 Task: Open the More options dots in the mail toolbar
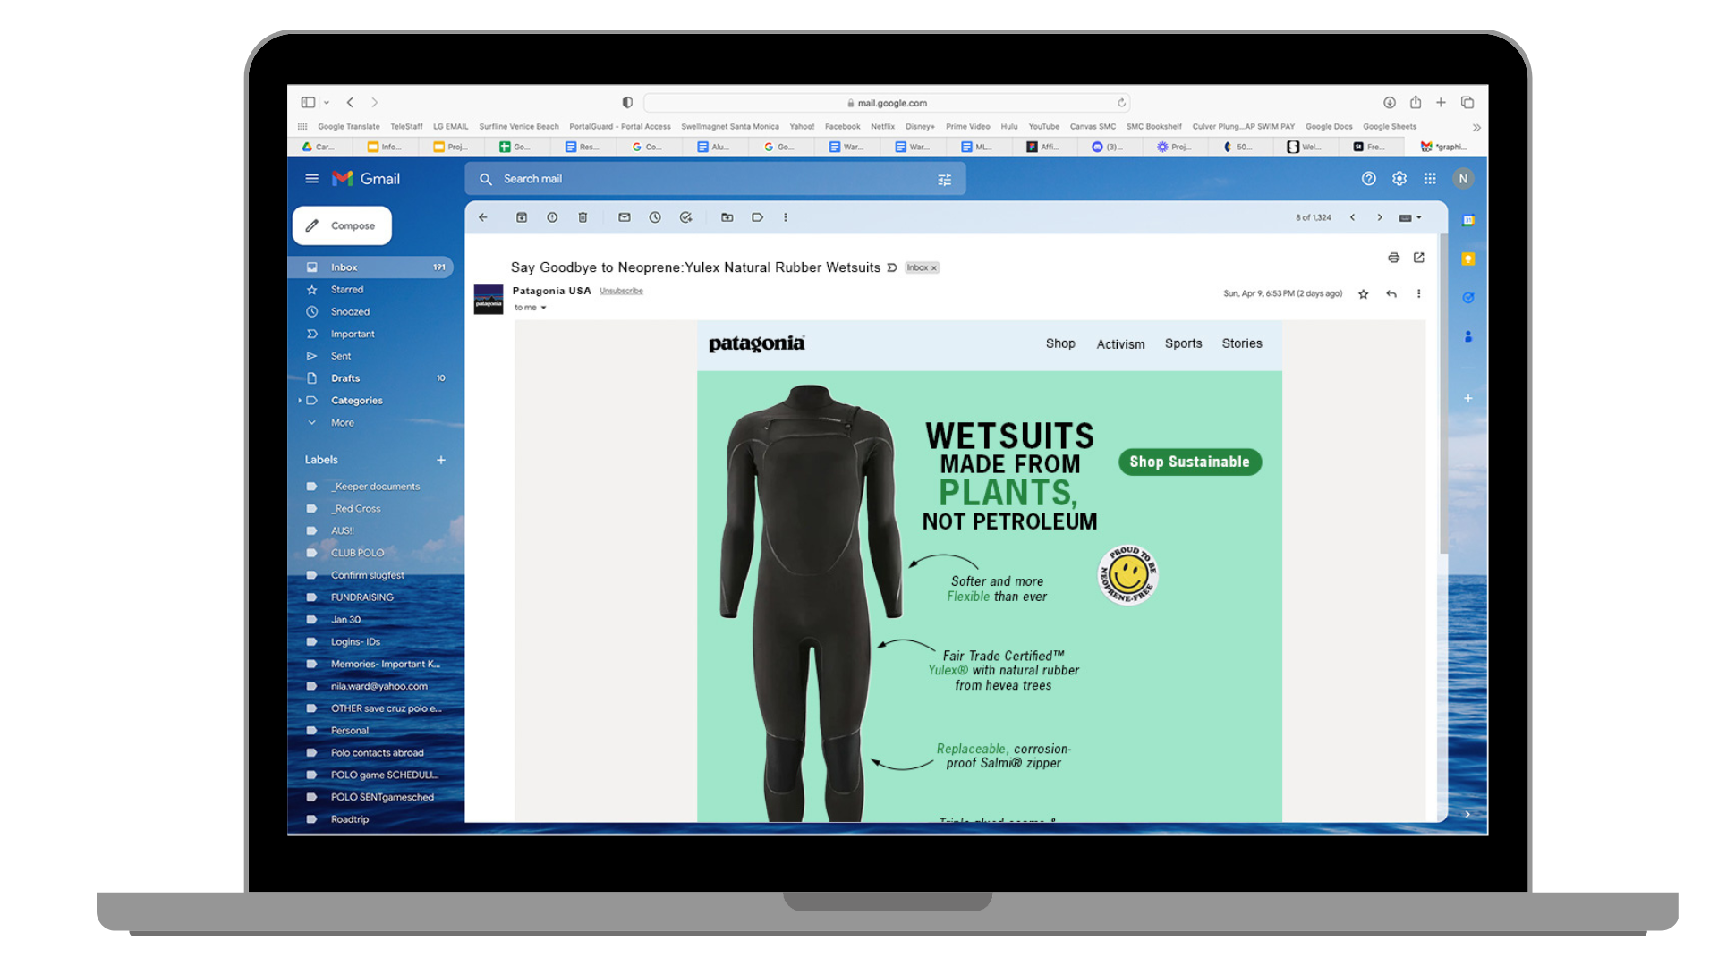coord(786,217)
